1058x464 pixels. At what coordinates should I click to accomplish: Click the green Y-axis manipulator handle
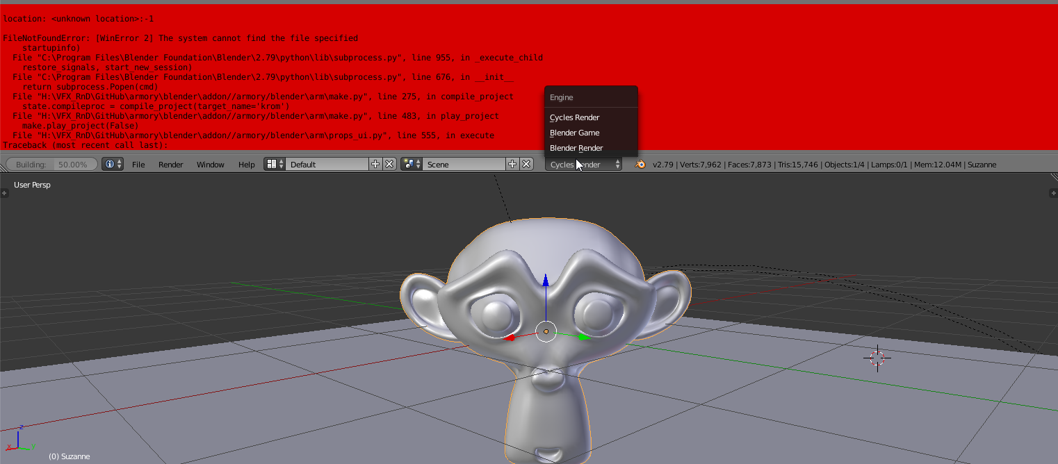(583, 338)
